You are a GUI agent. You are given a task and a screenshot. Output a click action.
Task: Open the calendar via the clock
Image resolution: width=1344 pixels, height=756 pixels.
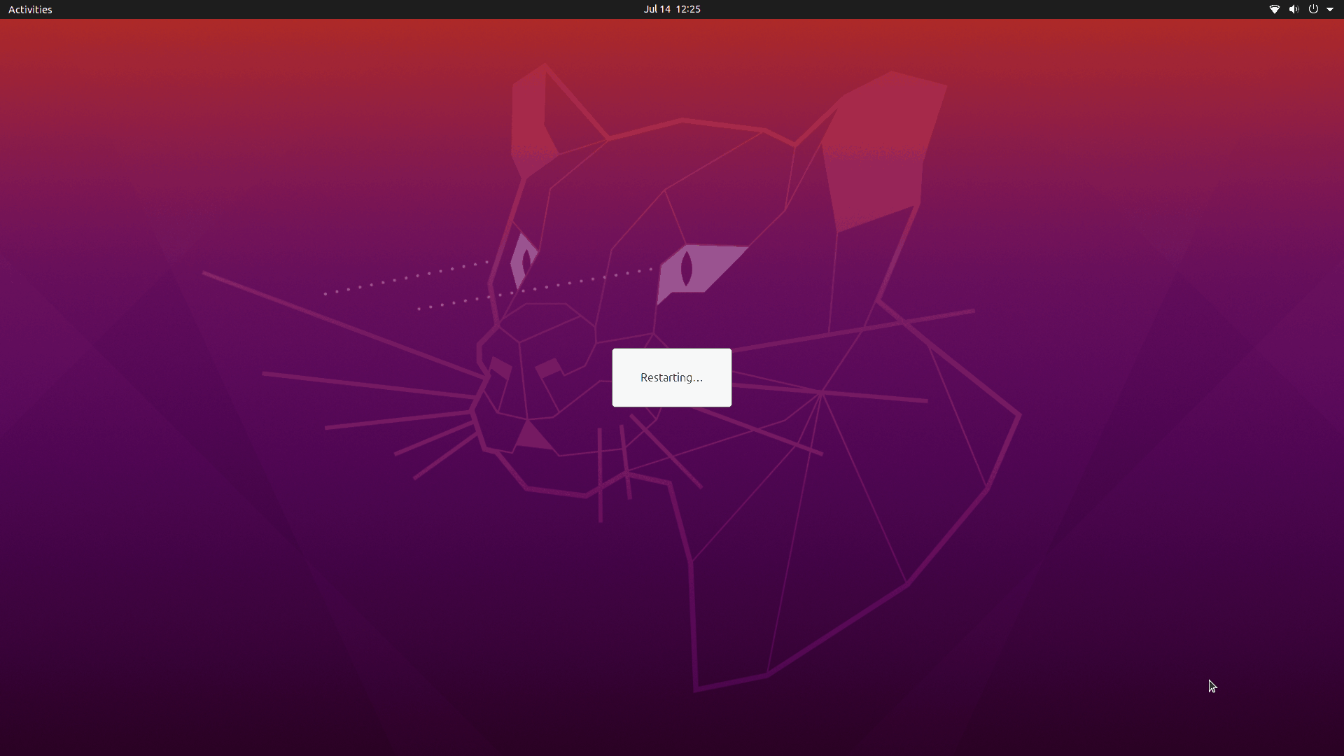coord(671,9)
